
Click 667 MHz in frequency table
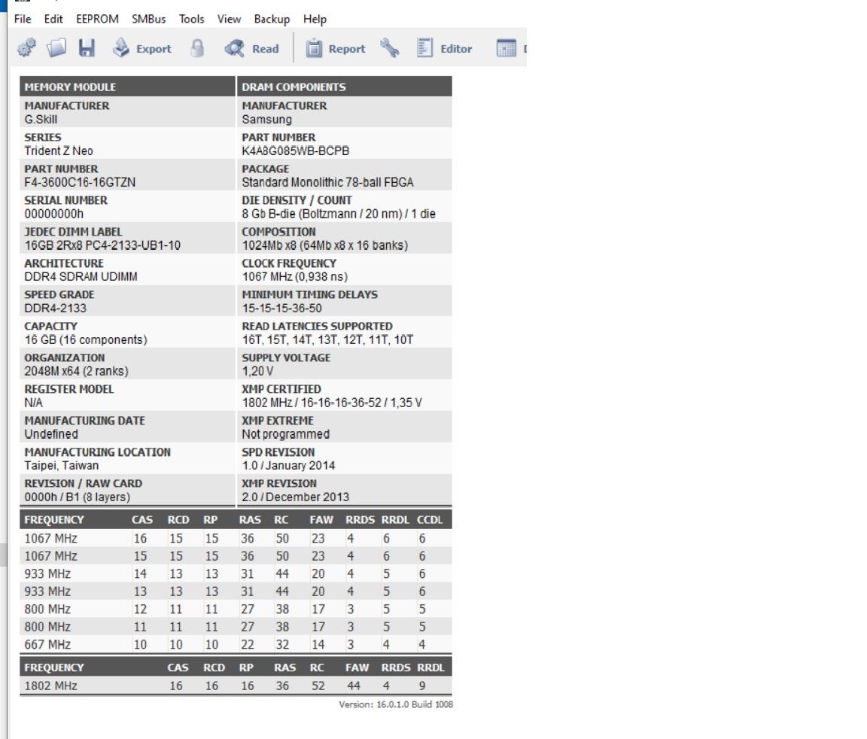pyautogui.click(x=47, y=644)
